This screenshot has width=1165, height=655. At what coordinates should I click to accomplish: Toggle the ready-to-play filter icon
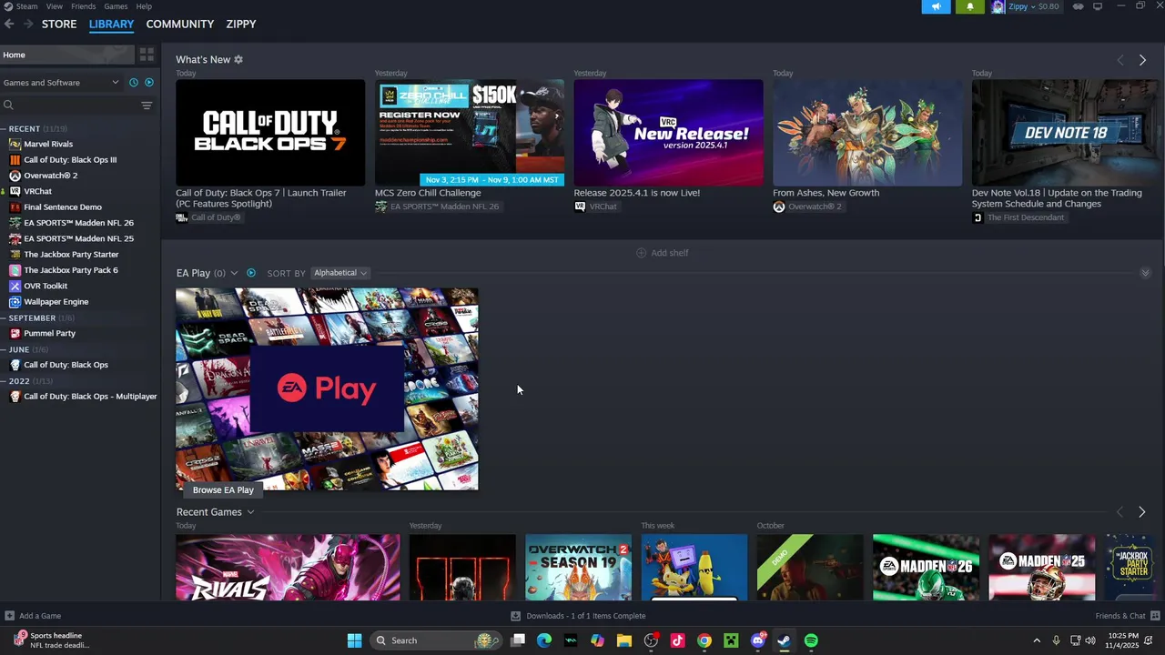tap(149, 83)
